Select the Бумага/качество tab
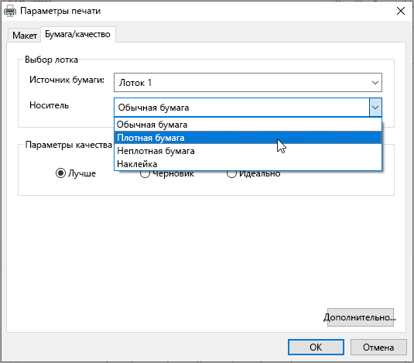The height and width of the screenshot is (363, 414). [77, 34]
